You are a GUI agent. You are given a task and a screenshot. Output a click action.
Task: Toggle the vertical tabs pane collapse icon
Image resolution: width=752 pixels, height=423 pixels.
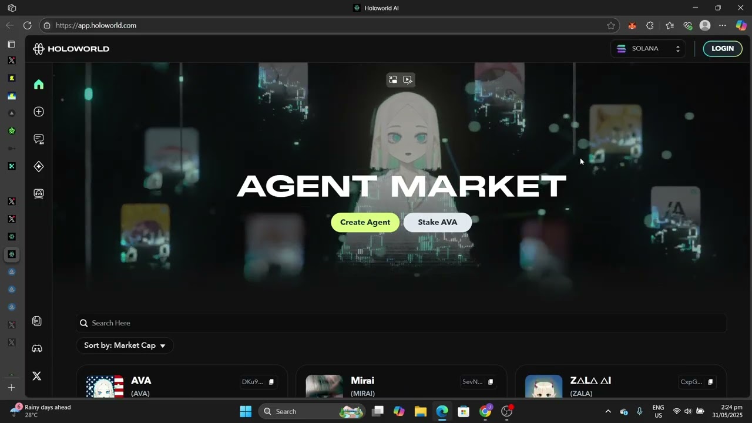11,45
